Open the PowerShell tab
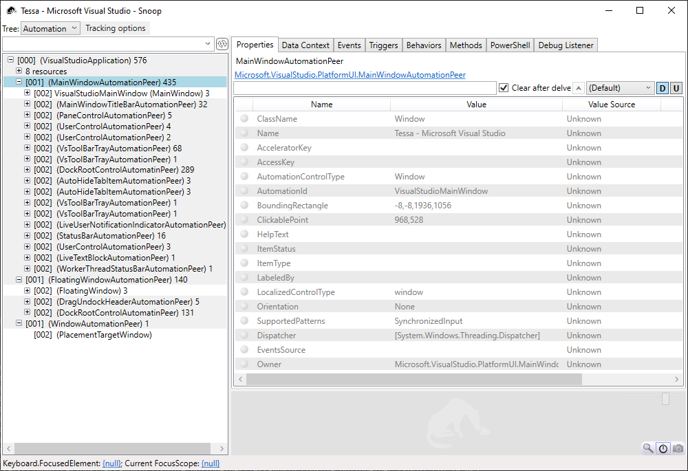The image size is (688, 471). pyautogui.click(x=510, y=45)
